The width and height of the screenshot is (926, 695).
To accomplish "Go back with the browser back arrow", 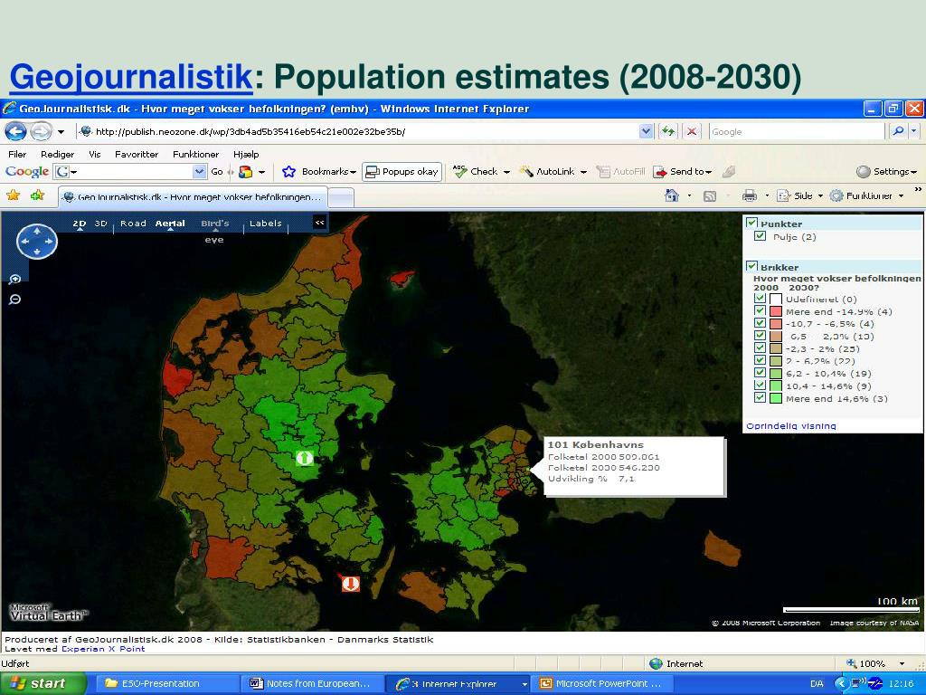I will point(16,131).
